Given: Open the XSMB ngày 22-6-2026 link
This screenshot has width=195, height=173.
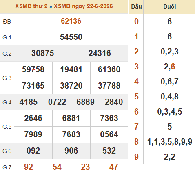Looking at the screenshot, I should point(83,6).
